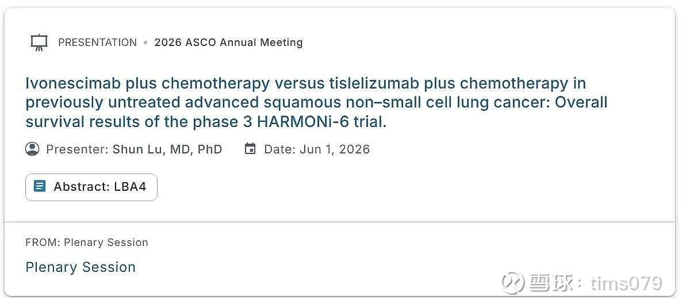
Task: Click the dot separator after PRESENTATION
Action: (145, 43)
